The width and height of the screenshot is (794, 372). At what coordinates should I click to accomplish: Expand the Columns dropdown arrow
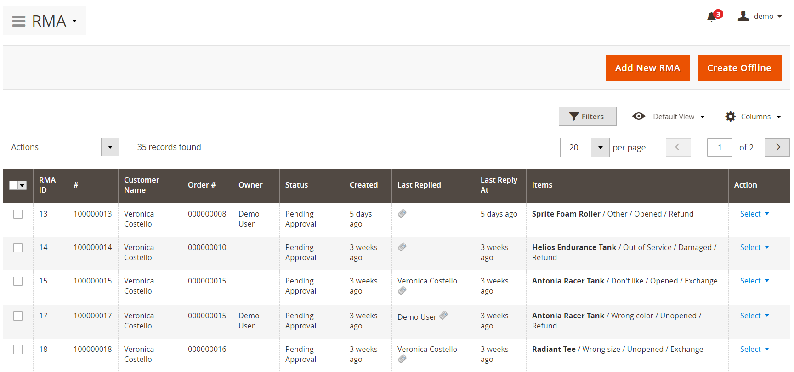pos(779,117)
